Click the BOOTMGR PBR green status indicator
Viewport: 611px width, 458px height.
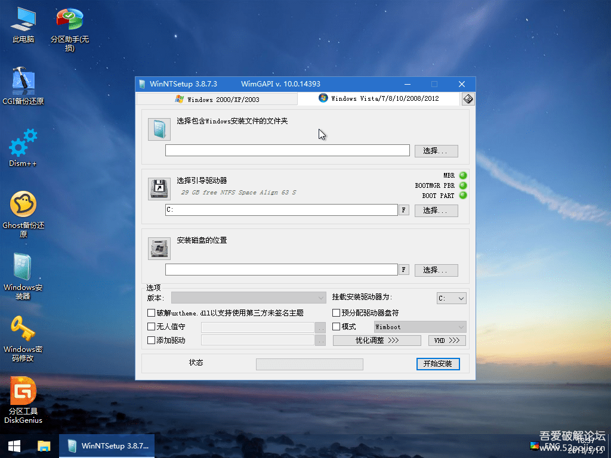tap(463, 185)
